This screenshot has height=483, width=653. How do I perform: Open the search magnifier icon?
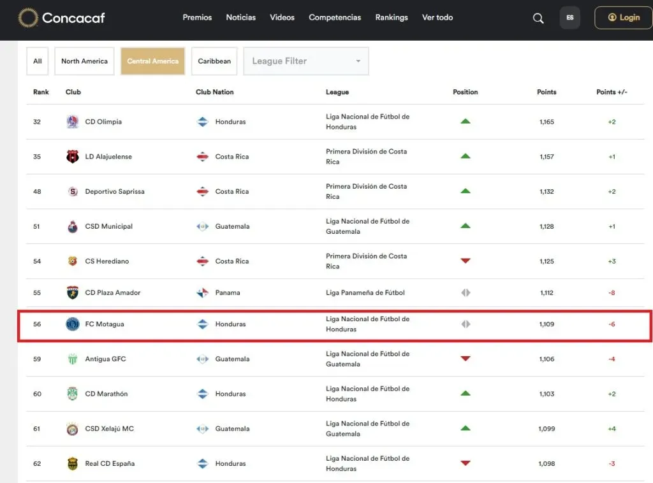(538, 18)
